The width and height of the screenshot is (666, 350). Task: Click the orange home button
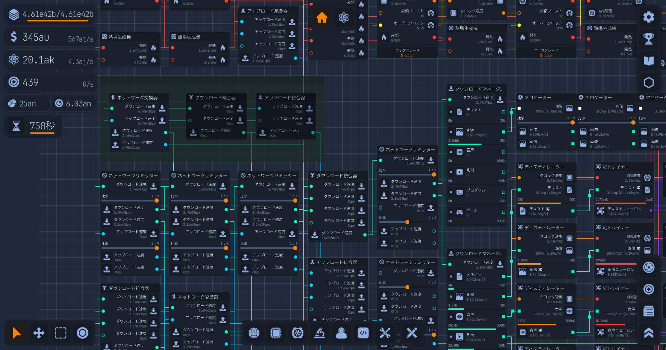click(322, 17)
